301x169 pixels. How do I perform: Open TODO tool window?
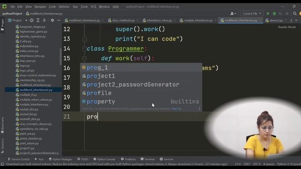point(83,159)
